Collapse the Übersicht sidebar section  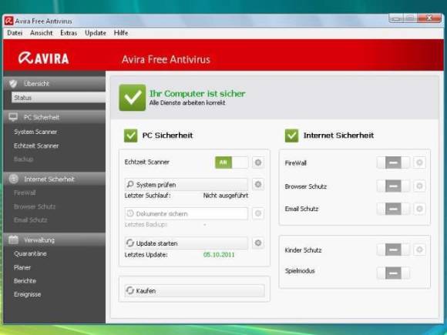click(55, 84)
